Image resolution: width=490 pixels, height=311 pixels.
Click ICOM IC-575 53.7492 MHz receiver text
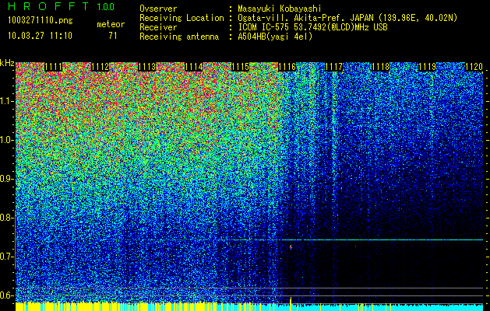(313, 27)
